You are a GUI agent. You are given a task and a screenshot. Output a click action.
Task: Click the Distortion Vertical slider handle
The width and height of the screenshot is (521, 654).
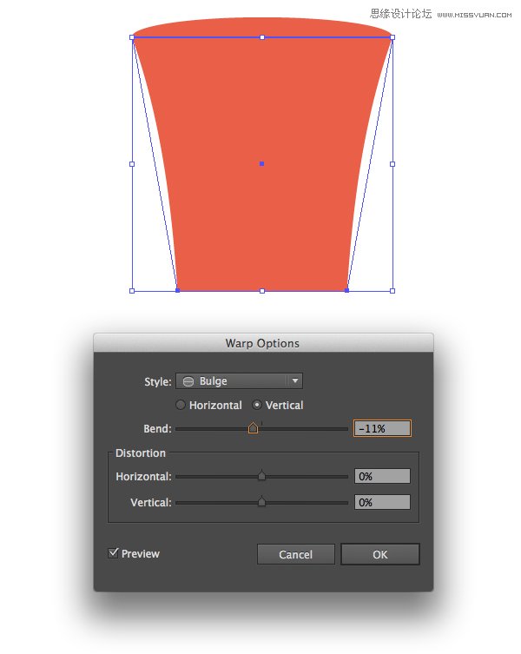[261, 503]
